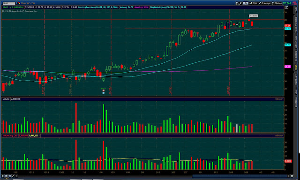Click the red volume label on VolumeAvg axis
The width and height of the screenshot is (300, 180).
pyautogui.click(x=288, y=161)
